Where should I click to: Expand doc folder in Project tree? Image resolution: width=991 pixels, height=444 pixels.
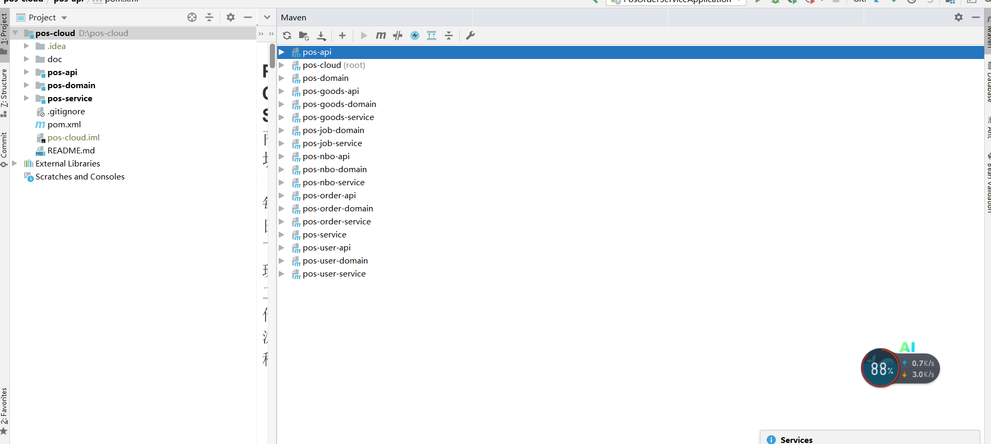point(27,59)
